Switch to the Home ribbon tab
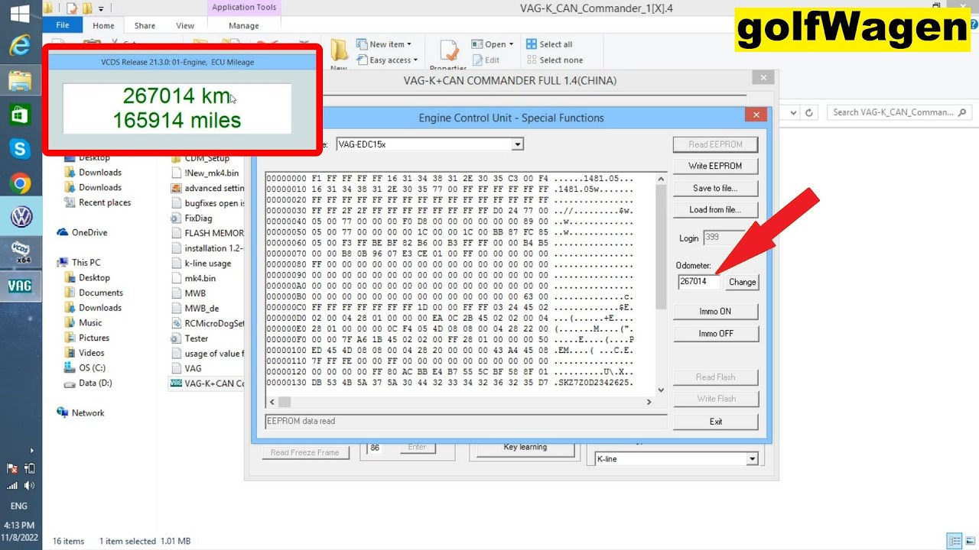Image resolution: width=979 pixels, height=550 pixels. [x=103, y=25]
